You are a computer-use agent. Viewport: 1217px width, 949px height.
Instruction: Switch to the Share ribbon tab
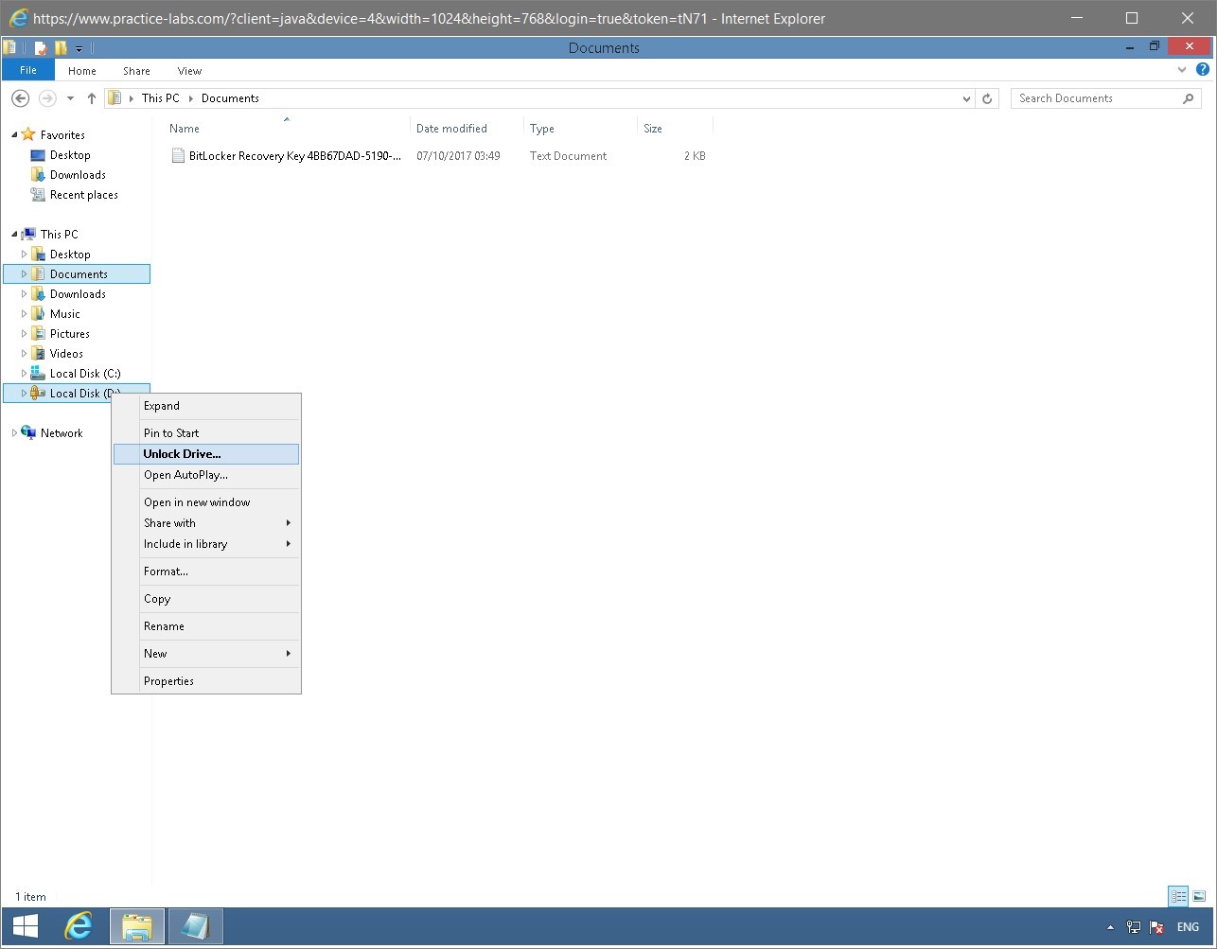[x=136, y=70]
